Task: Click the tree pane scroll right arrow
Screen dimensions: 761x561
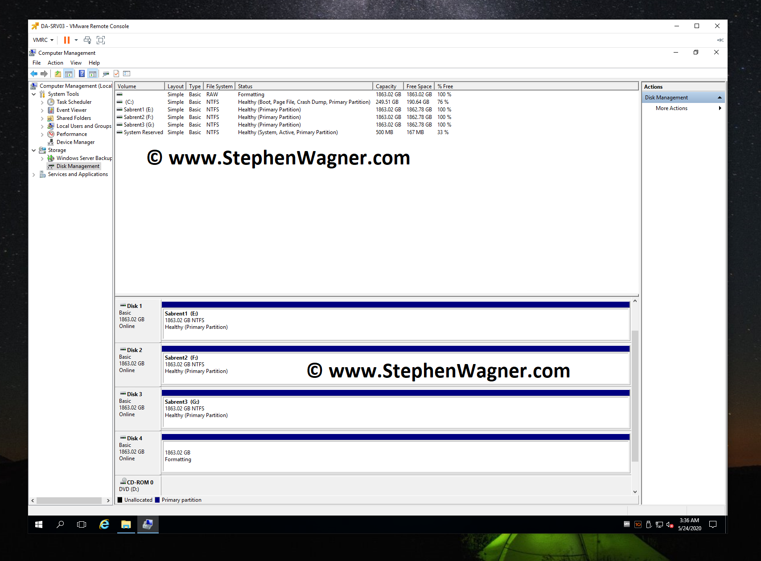Action: coord(108,501)
